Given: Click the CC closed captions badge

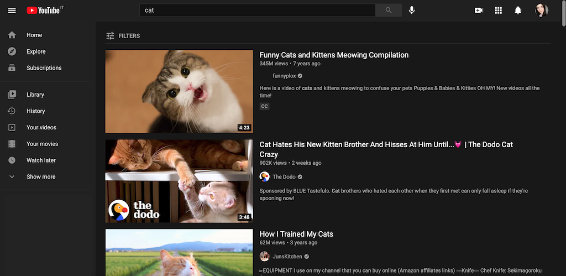Looking at the screenshot, I should coord(264,106).
